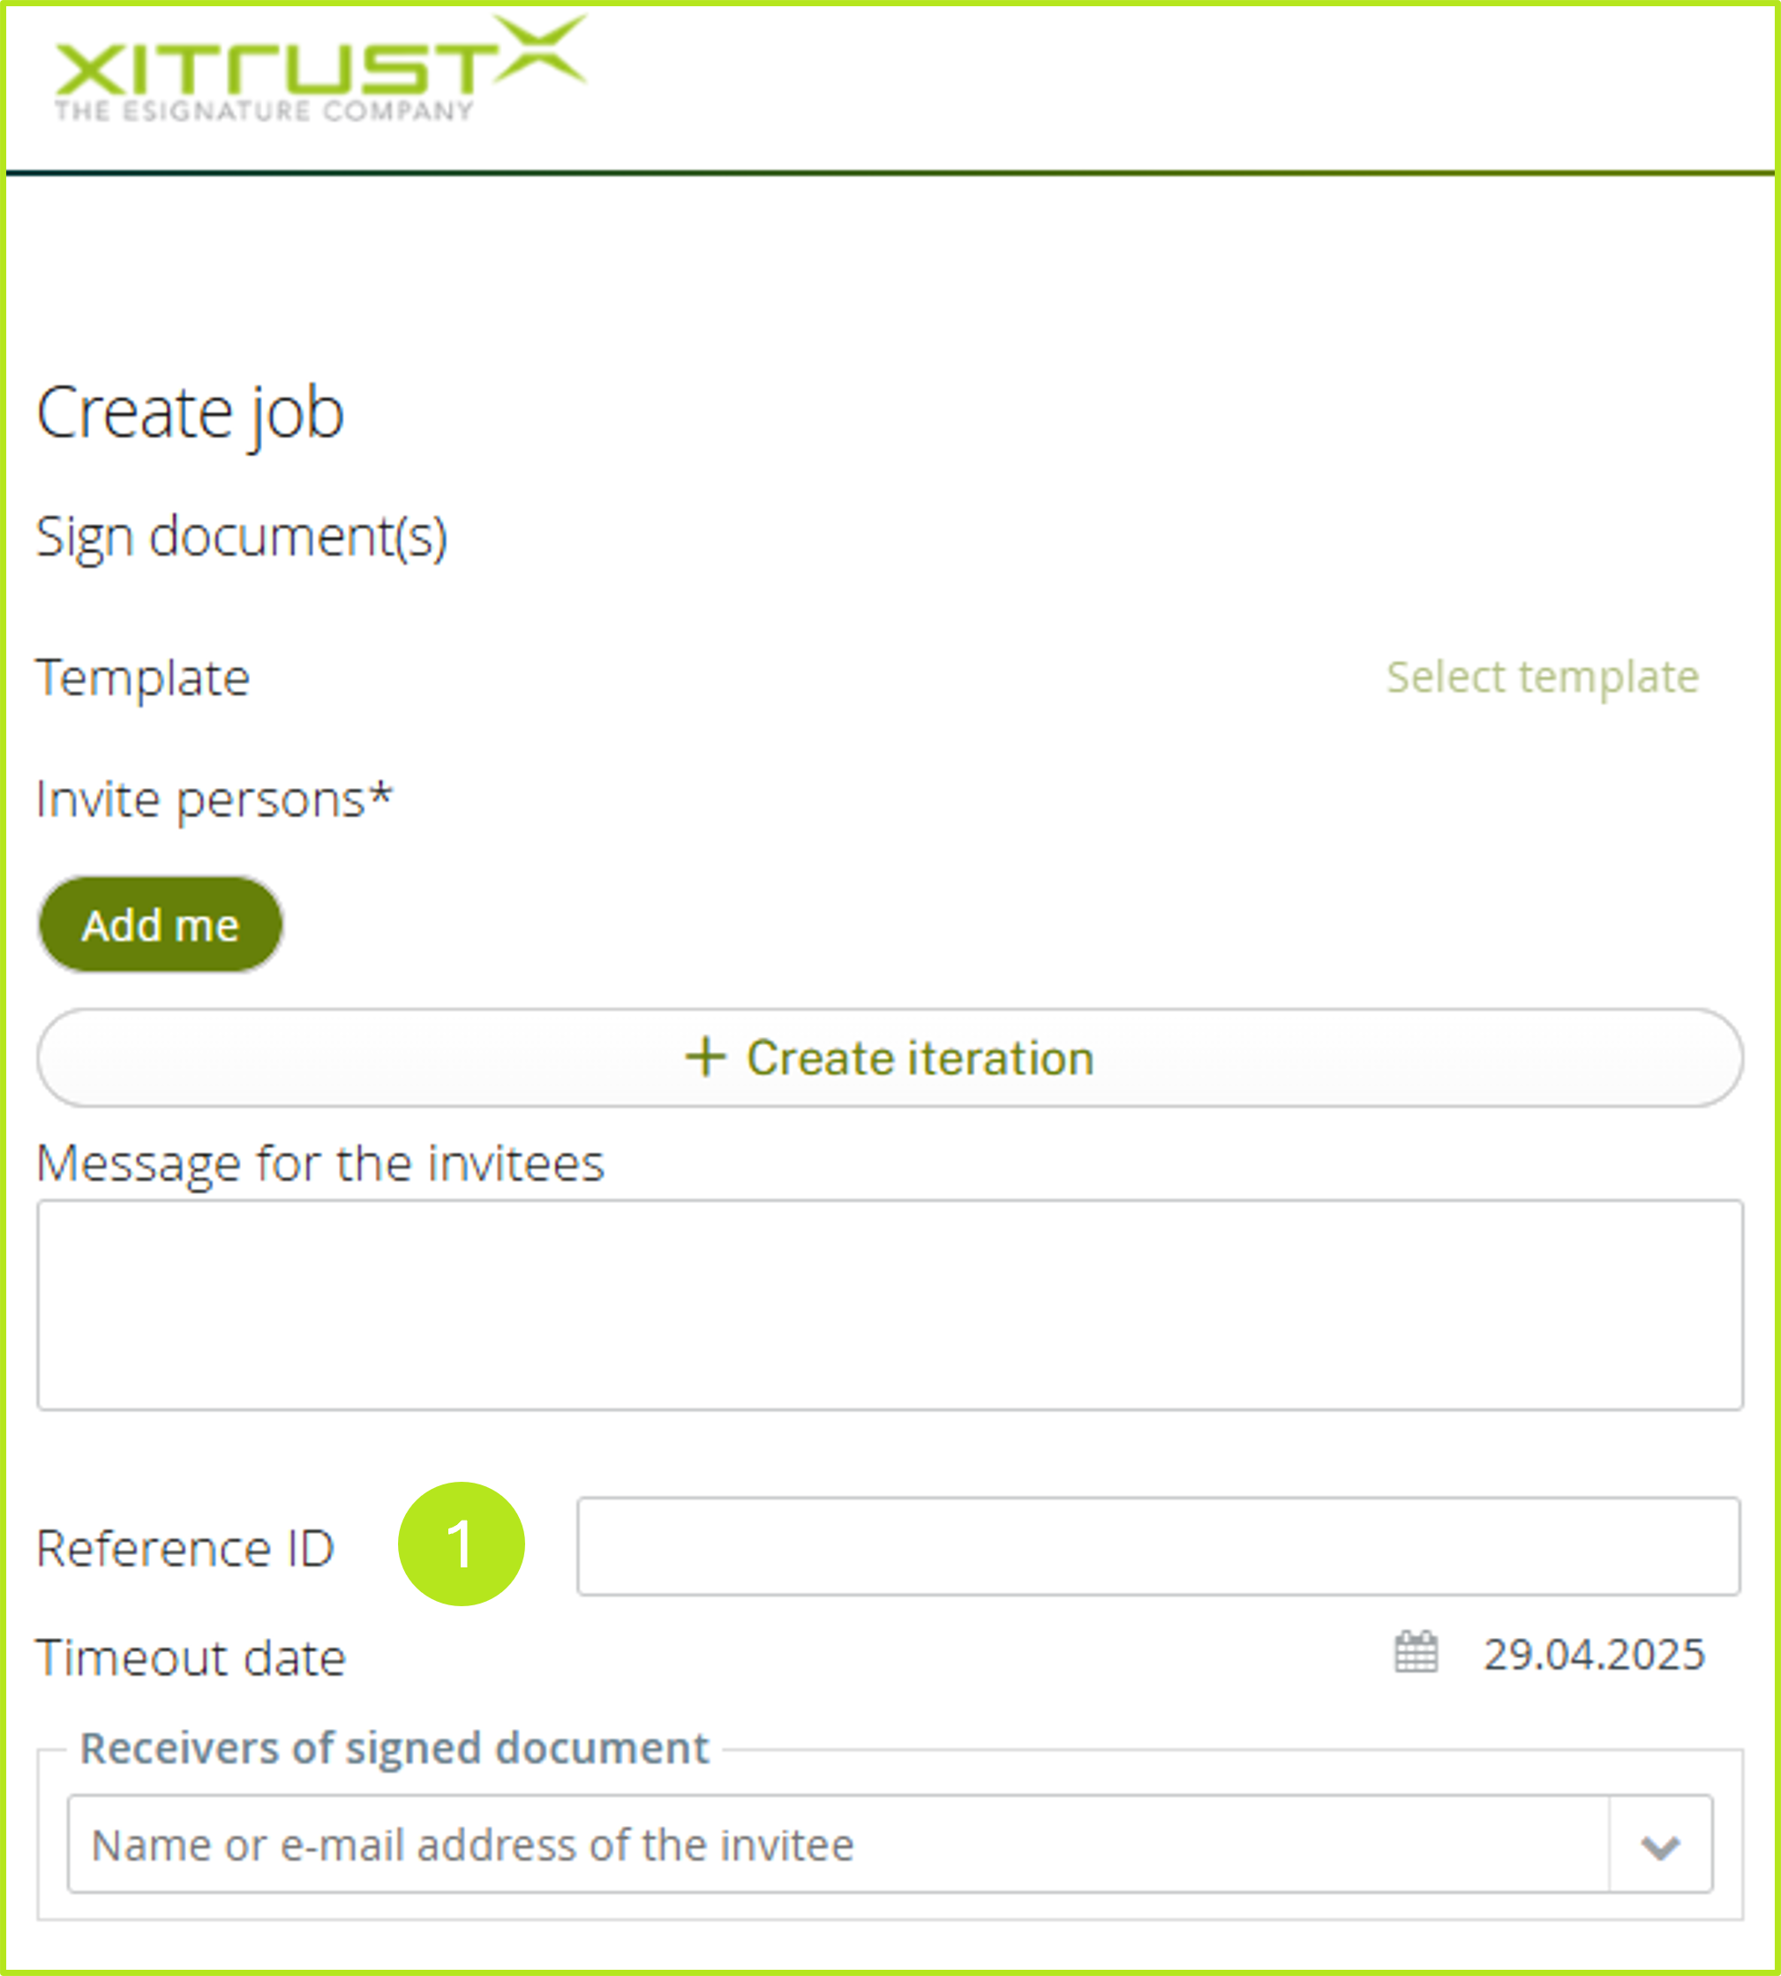Click the Invite persons label

pyautogui.click(x=214, y=799)
